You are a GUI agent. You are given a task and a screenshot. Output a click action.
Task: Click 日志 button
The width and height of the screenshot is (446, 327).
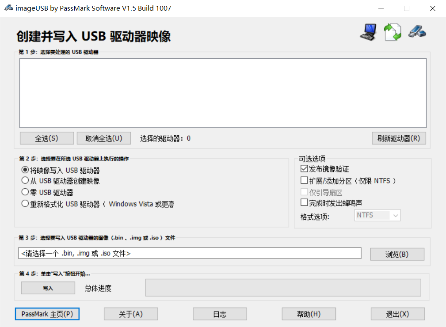click(x=220, y=314)
